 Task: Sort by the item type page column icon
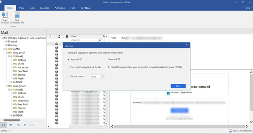tap(59, 36)
